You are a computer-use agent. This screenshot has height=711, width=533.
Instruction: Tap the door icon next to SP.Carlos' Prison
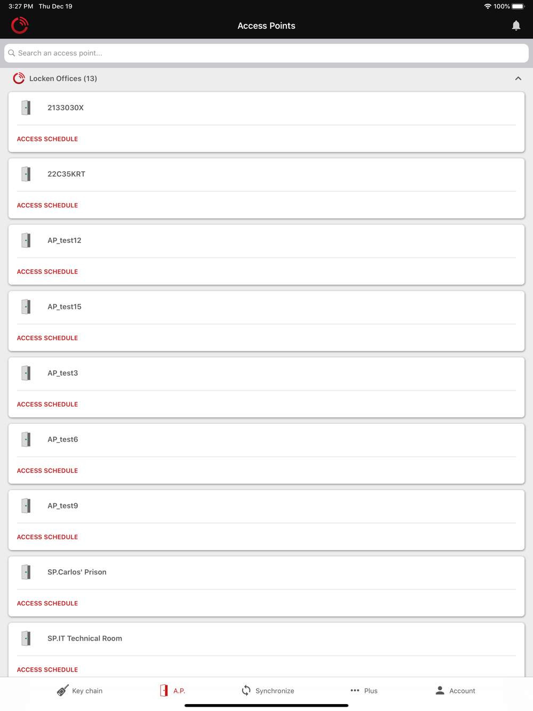coord(26,572)
